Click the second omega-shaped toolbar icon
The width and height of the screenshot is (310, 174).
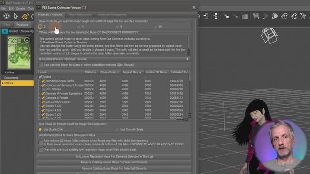tap(294, 16)
